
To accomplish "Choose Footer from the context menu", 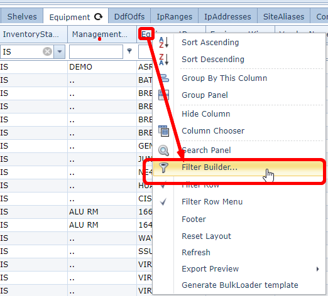I will click(194, 219).
